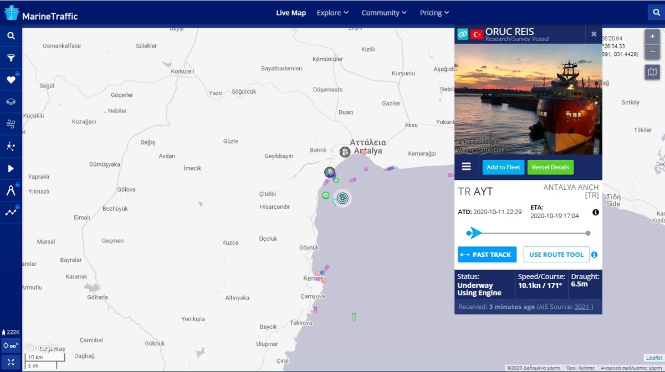Screen dimensions: 665x372
Task: Click the voyage progress arrow marker
Action: click(473, 233)
